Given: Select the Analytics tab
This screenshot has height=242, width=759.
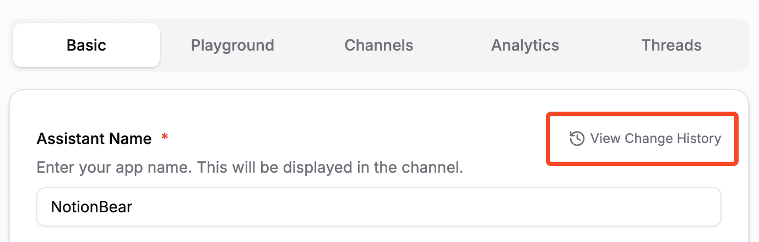Looking at the screenshot, I should [x=525, y=45].
